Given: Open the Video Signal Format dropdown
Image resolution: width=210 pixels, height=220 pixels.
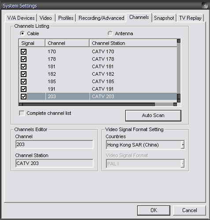Looking at the screenshot, I should pyautogui.click(x=182, y=164).
